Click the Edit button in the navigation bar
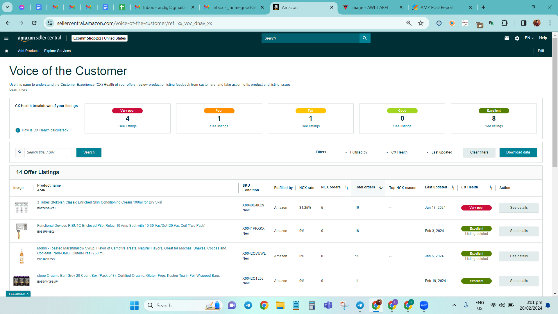The width and height of the screenshot is (558, 314). click(541, 51)
